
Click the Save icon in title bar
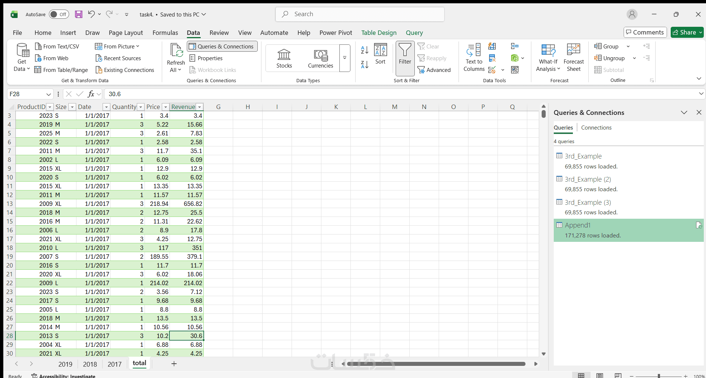point(79,14)
